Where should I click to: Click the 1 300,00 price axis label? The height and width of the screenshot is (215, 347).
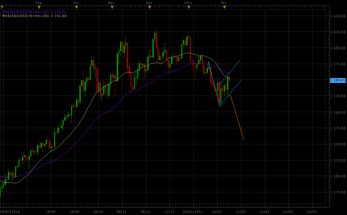338,112
